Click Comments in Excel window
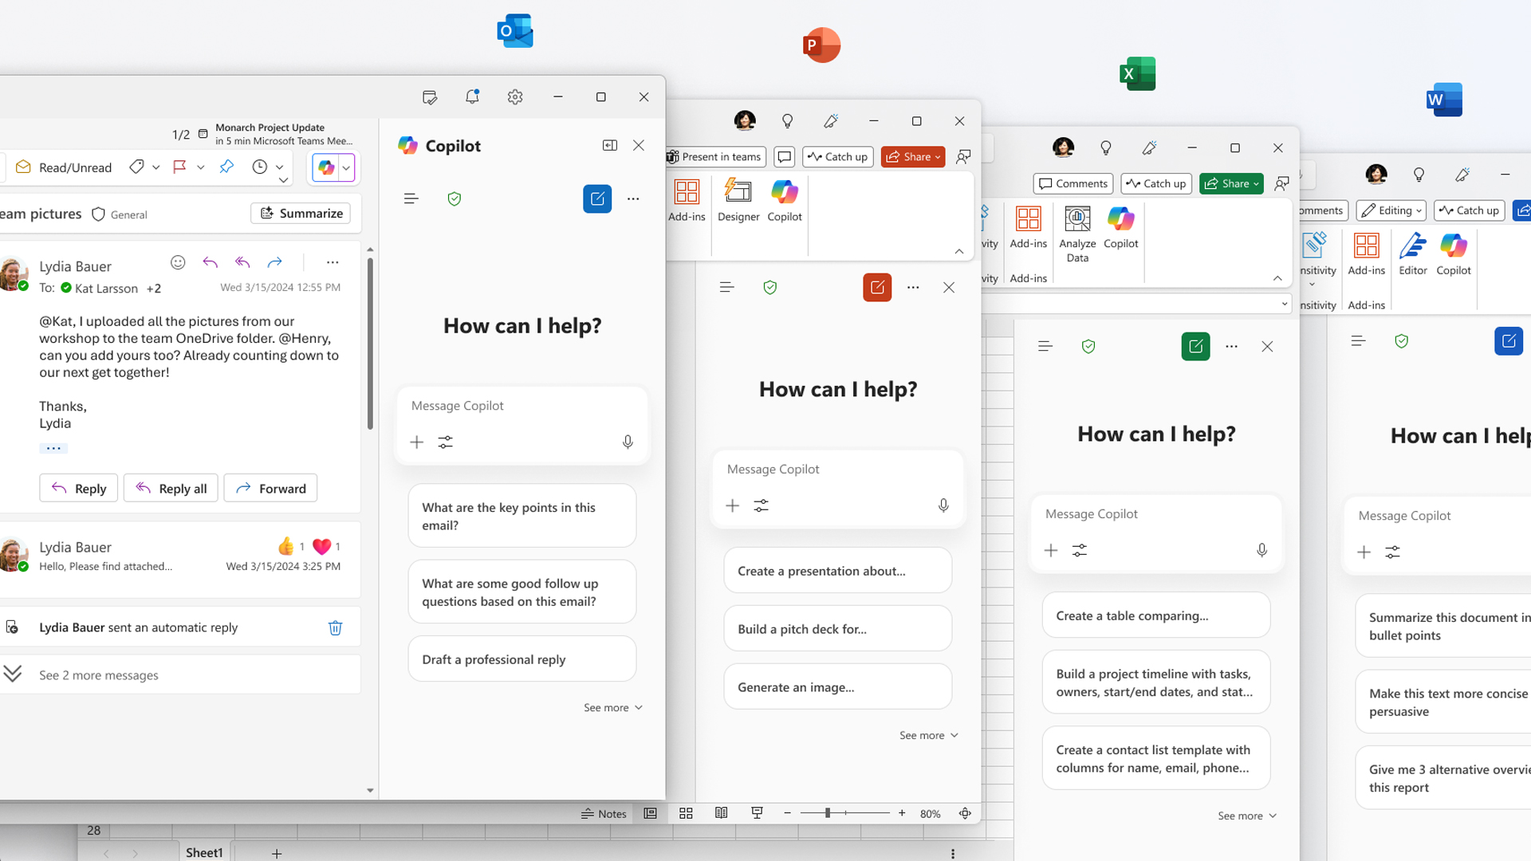Viewport: 1531px width, 861px height. (1072, 184)
